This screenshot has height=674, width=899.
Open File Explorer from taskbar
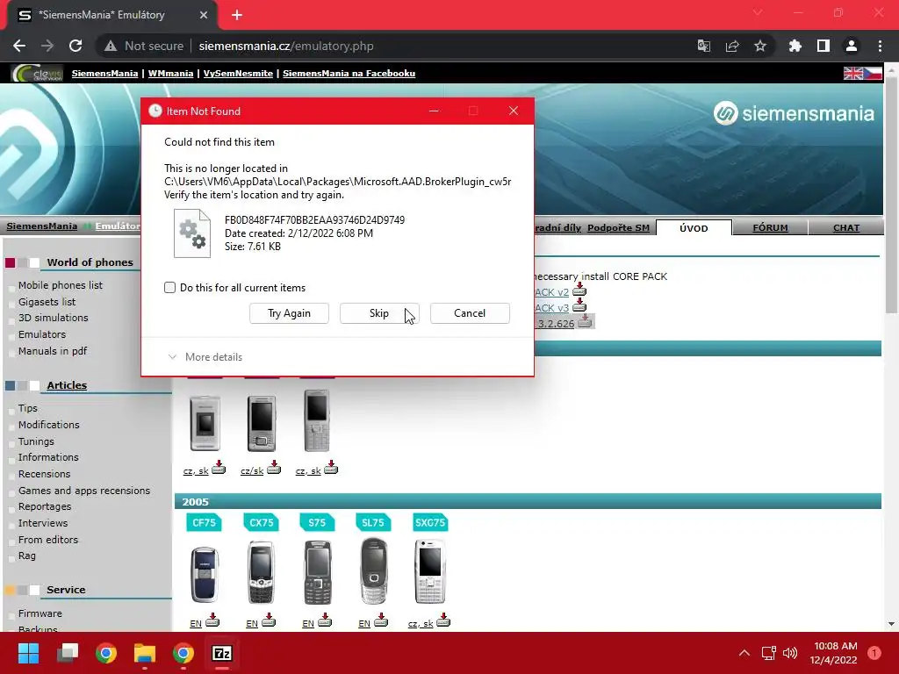[145, 653]
